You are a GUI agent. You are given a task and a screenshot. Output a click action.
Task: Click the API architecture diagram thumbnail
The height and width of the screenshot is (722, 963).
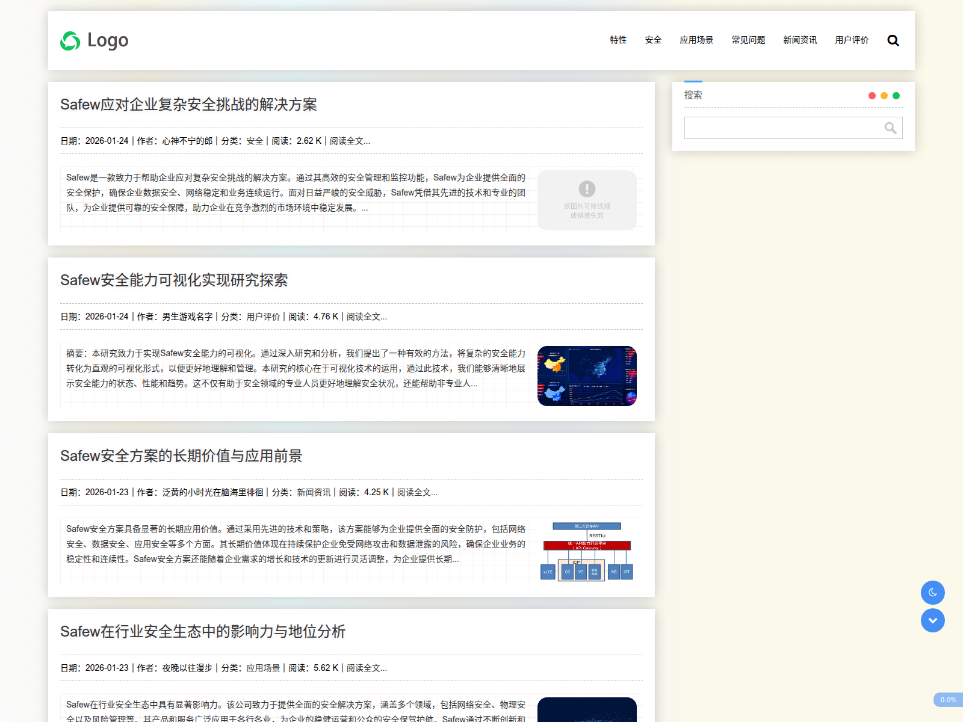(x=587, y=552)
